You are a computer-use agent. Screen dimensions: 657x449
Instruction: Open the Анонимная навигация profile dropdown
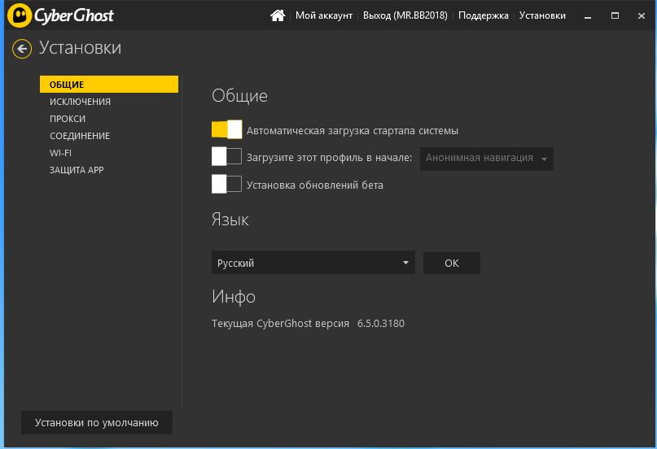pyautogui.click(x=487, y=159)
